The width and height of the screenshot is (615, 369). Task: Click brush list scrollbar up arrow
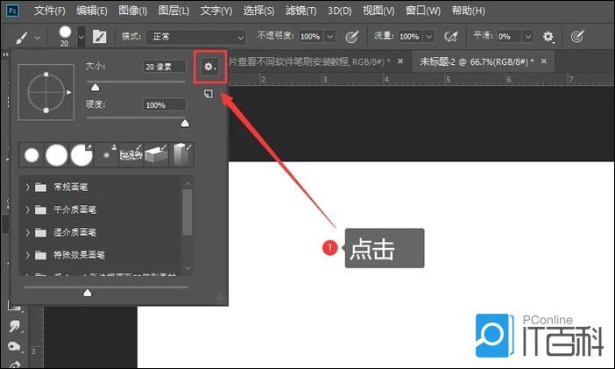pos(187,184)
